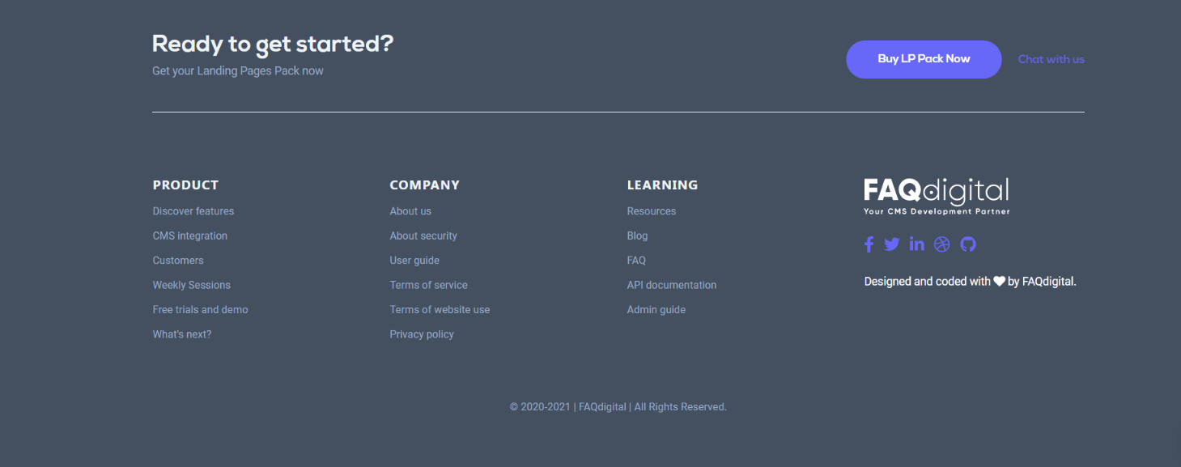Image resolution: width=1181 pixels, height=467 pixels.
Task: Open the Dribbble social icon
Action: coord(941,244)
